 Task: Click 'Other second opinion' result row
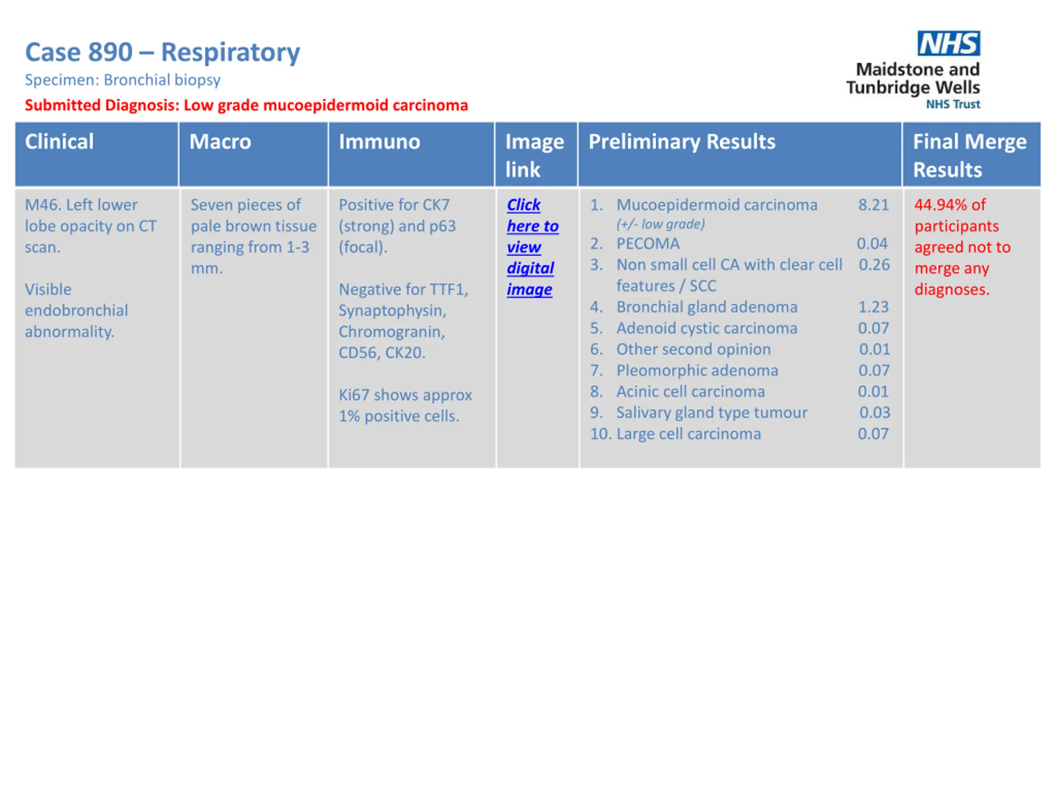[740, 349]
